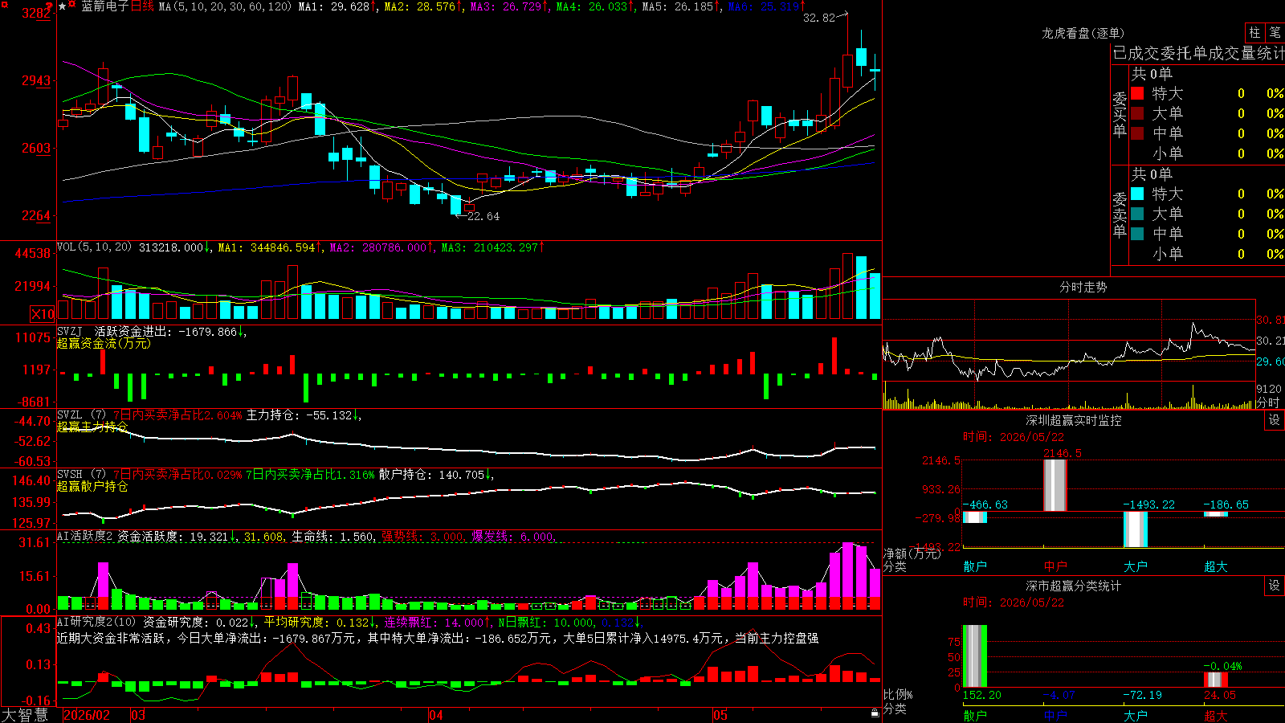1285x723 pixels.
Task: Click the 152.20 散户 ratio bar
Action: [975, 656]
